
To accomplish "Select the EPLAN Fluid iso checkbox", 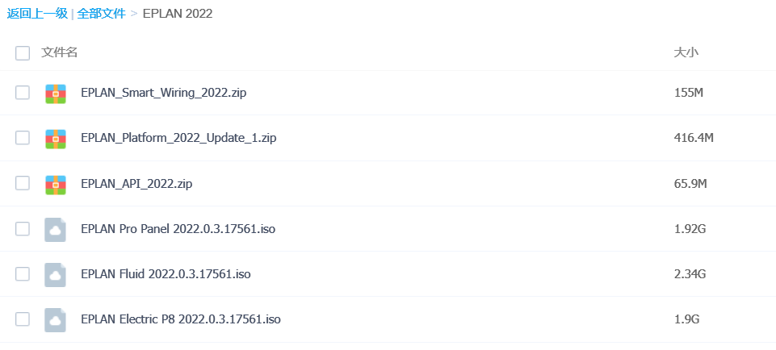I will click(x=23, y=274).
